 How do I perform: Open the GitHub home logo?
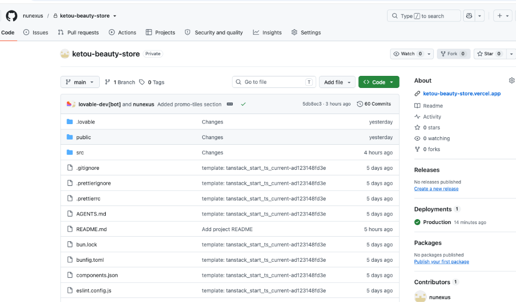(12, 16)
